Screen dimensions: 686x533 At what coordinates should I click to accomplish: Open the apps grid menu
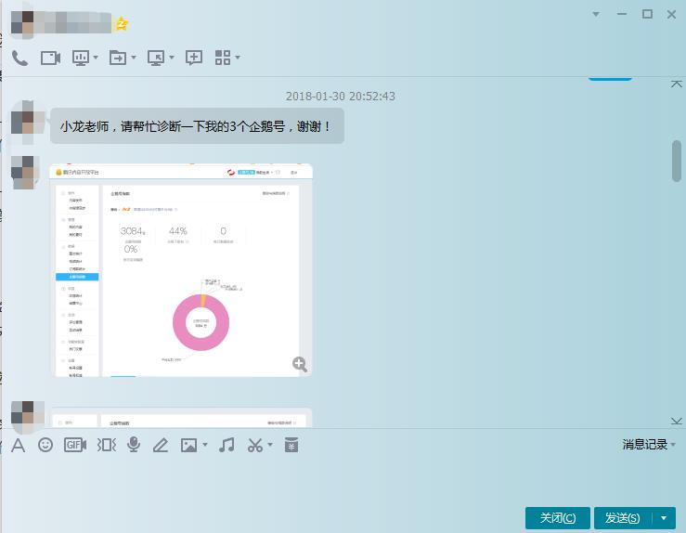click(x=223, y=58)
